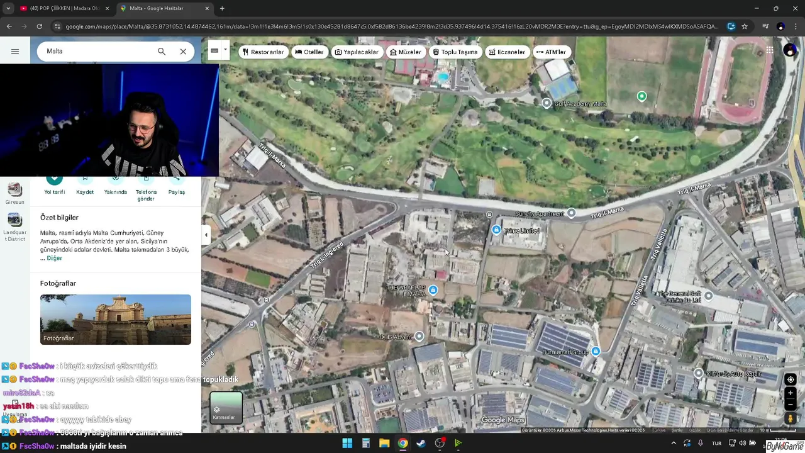Screen dimensions: 805x453
Task: Expand the keyboard input tools dropdown arrow
Action: tap(225, 50)
